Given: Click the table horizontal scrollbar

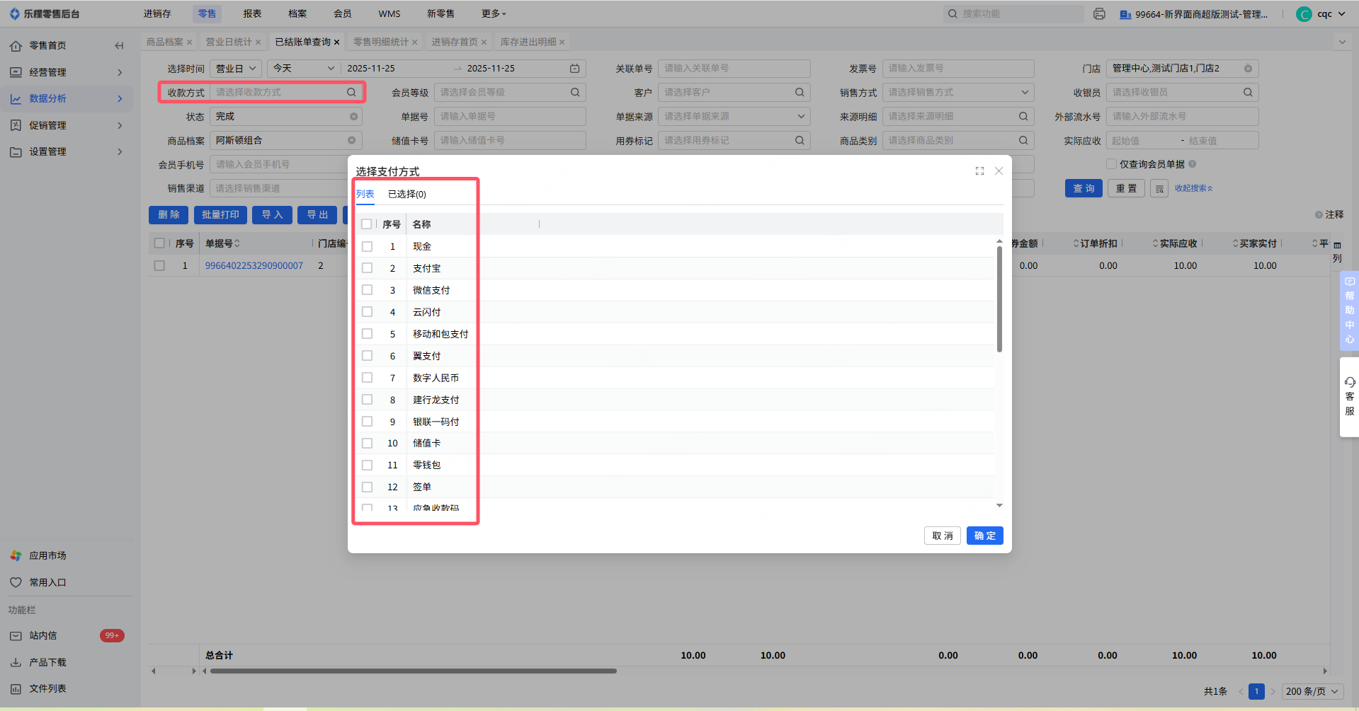Looking at the screenshot, I should [x=414, y=671].
